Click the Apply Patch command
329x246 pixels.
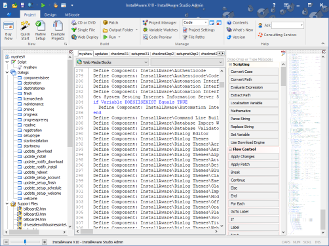tap(254, 165)
